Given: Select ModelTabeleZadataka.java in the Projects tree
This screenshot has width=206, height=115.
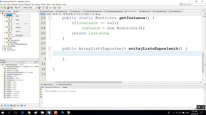Looking at the screenshot, I should (x=19, y=44).
